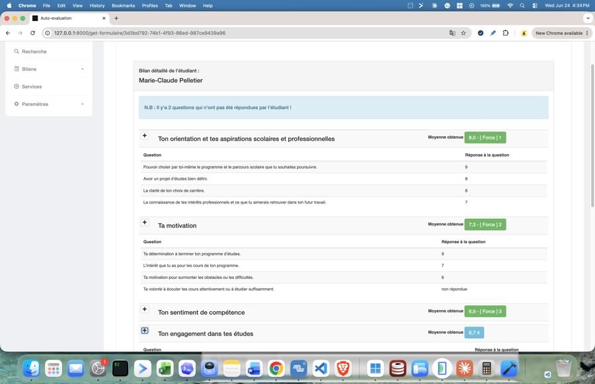Open the File menu

46,6
